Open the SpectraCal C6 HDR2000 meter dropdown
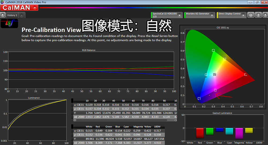 click(180, 15)
